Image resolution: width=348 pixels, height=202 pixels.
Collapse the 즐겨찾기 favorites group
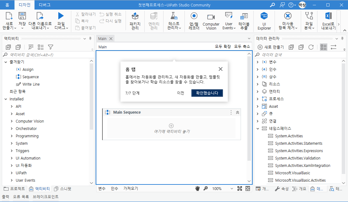6,62
